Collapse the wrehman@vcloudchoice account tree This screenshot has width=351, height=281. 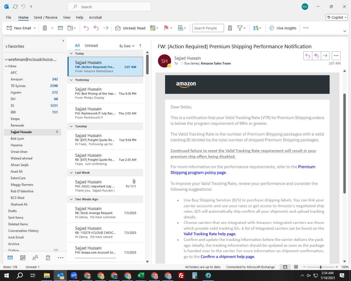(x=6, y=60)
